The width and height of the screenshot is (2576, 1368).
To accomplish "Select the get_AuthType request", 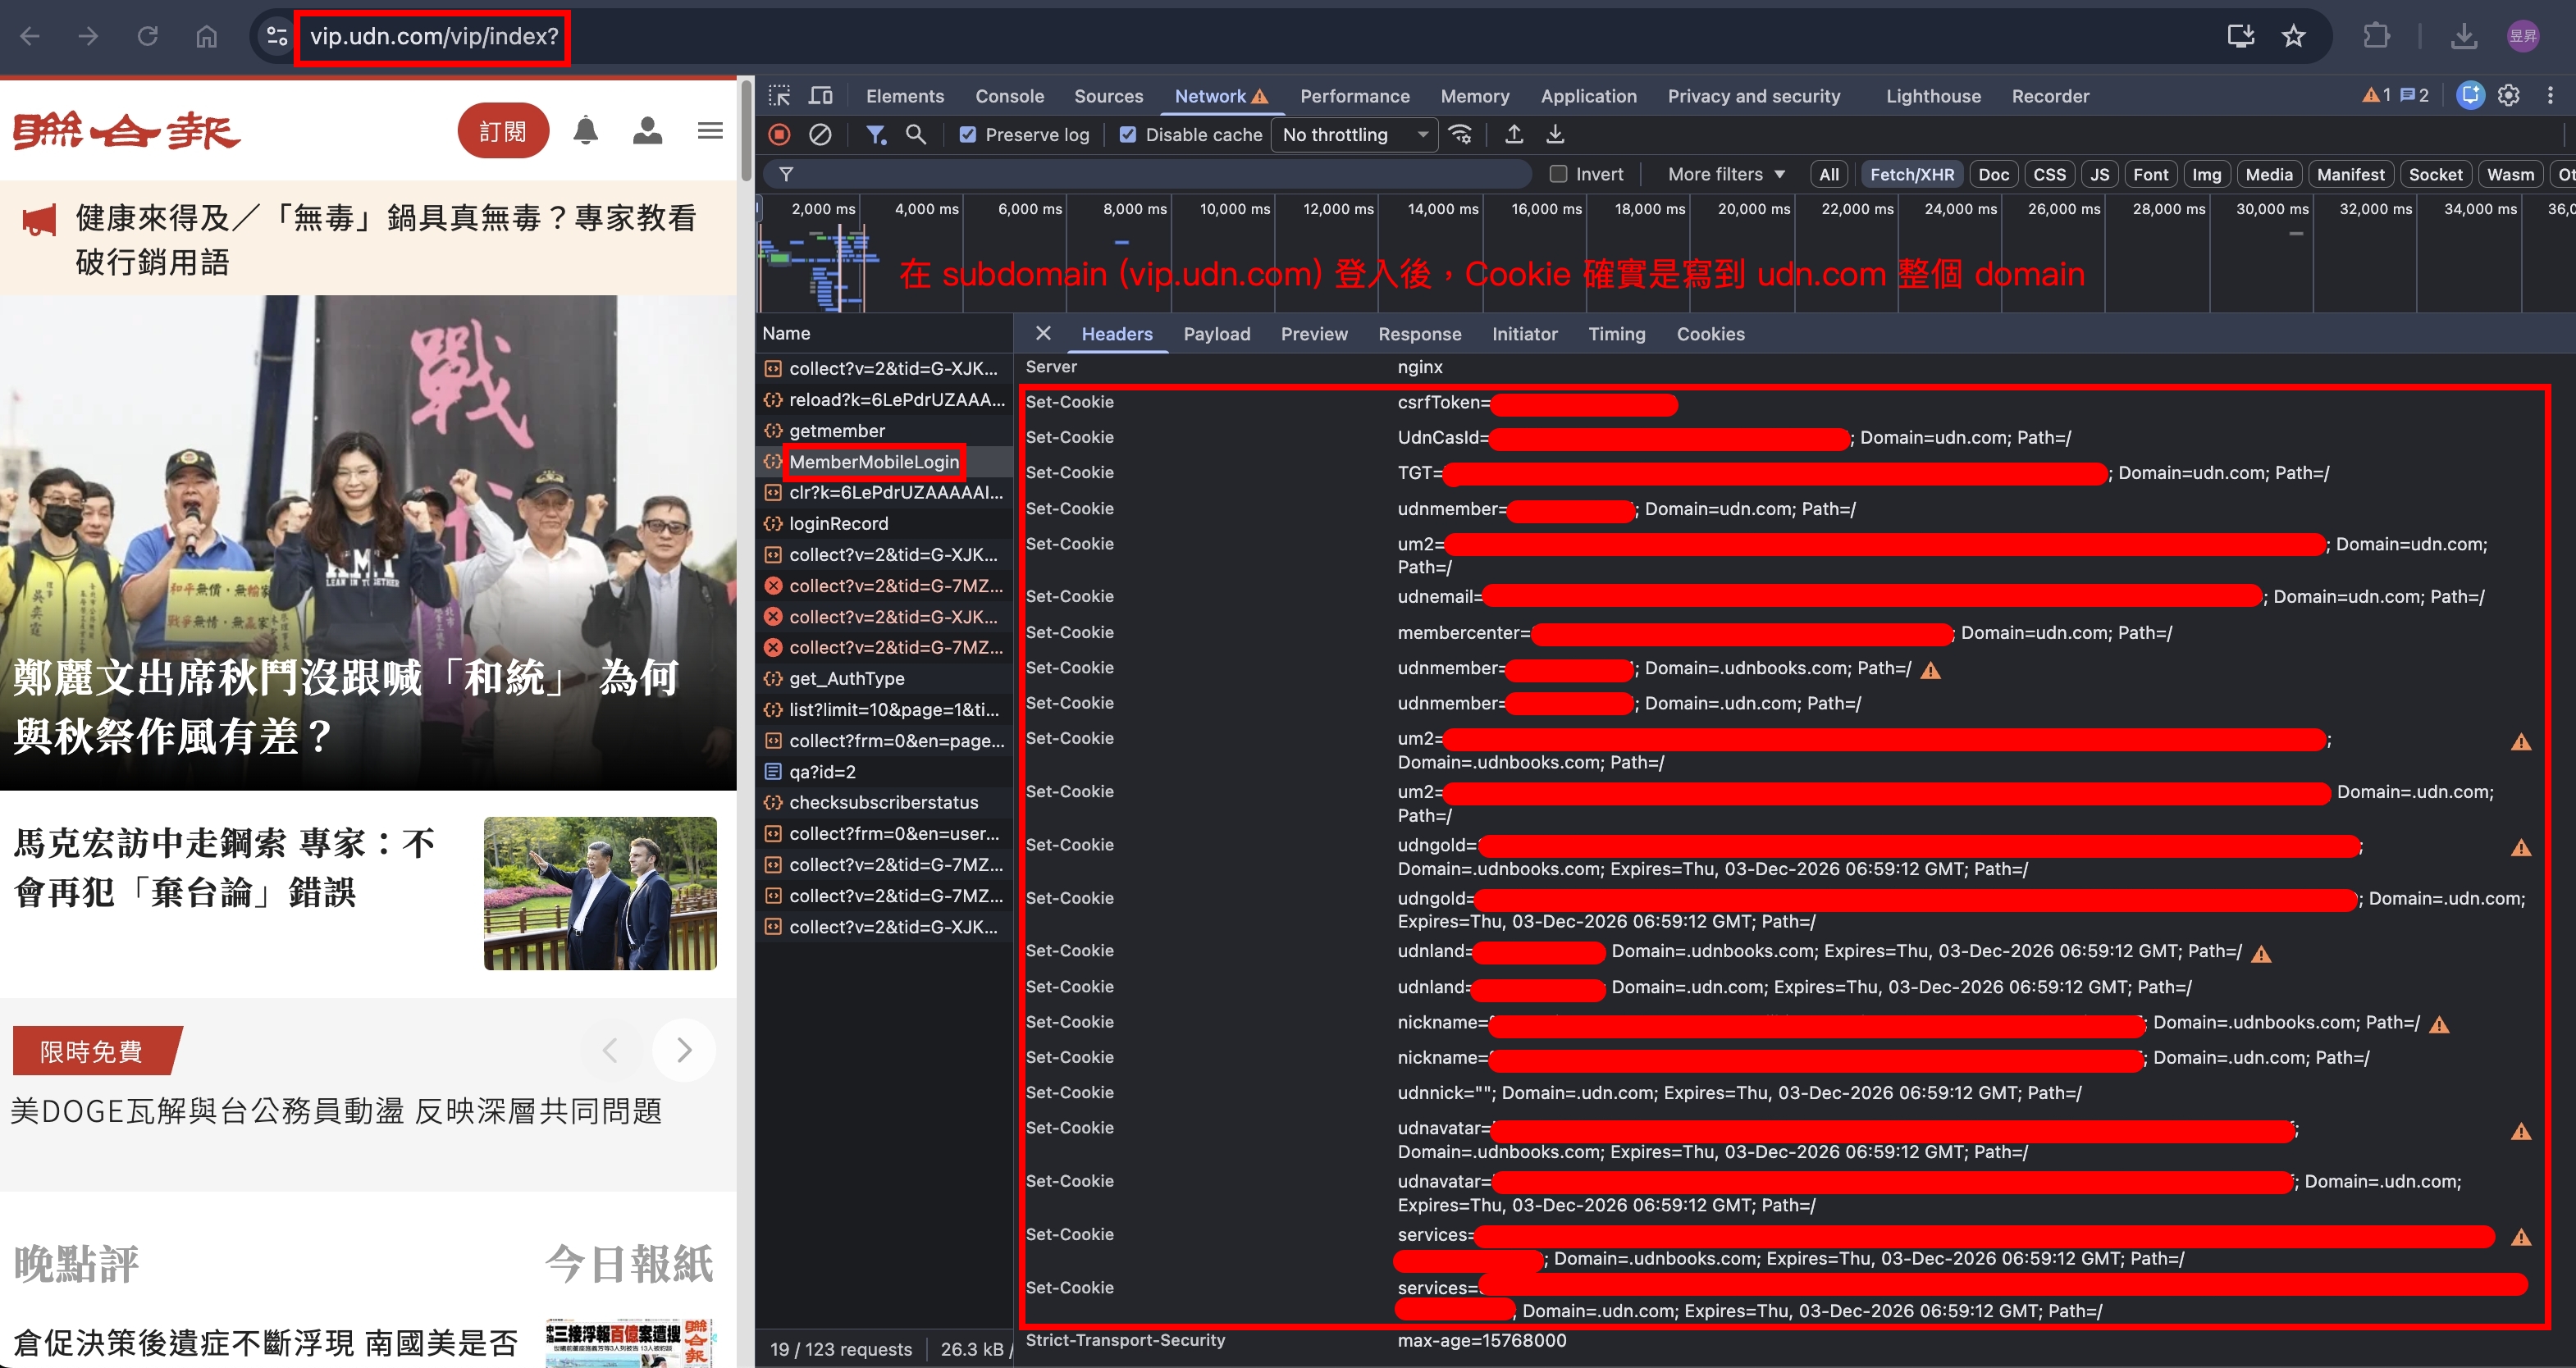I will click(x=846, y=678).
